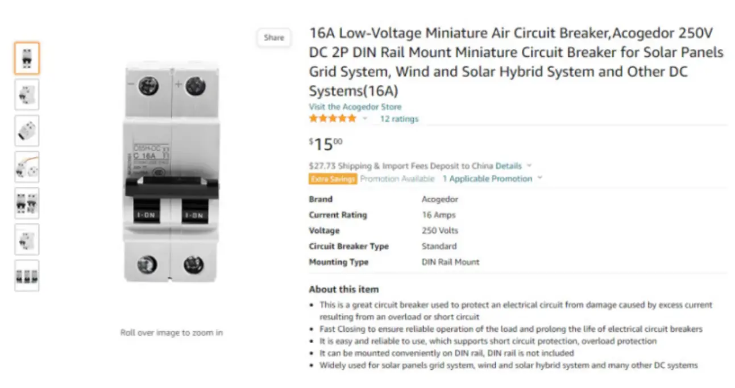Viewport: 735px width, 388px height.
Task: Expand the chevron next to Details
Action: tap(529, 166)
